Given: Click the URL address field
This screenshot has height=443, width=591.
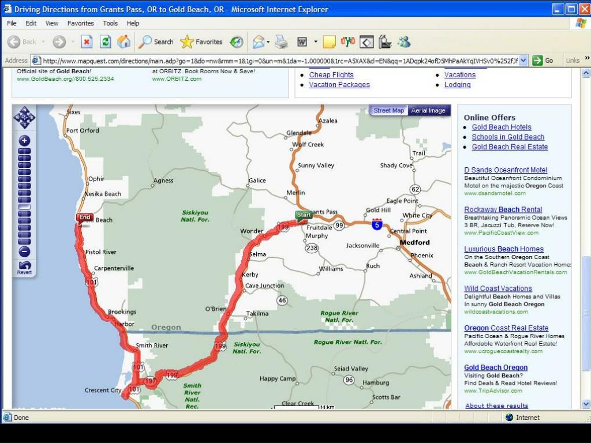Looking at the screenshot, I should click(x=280, y=60).
